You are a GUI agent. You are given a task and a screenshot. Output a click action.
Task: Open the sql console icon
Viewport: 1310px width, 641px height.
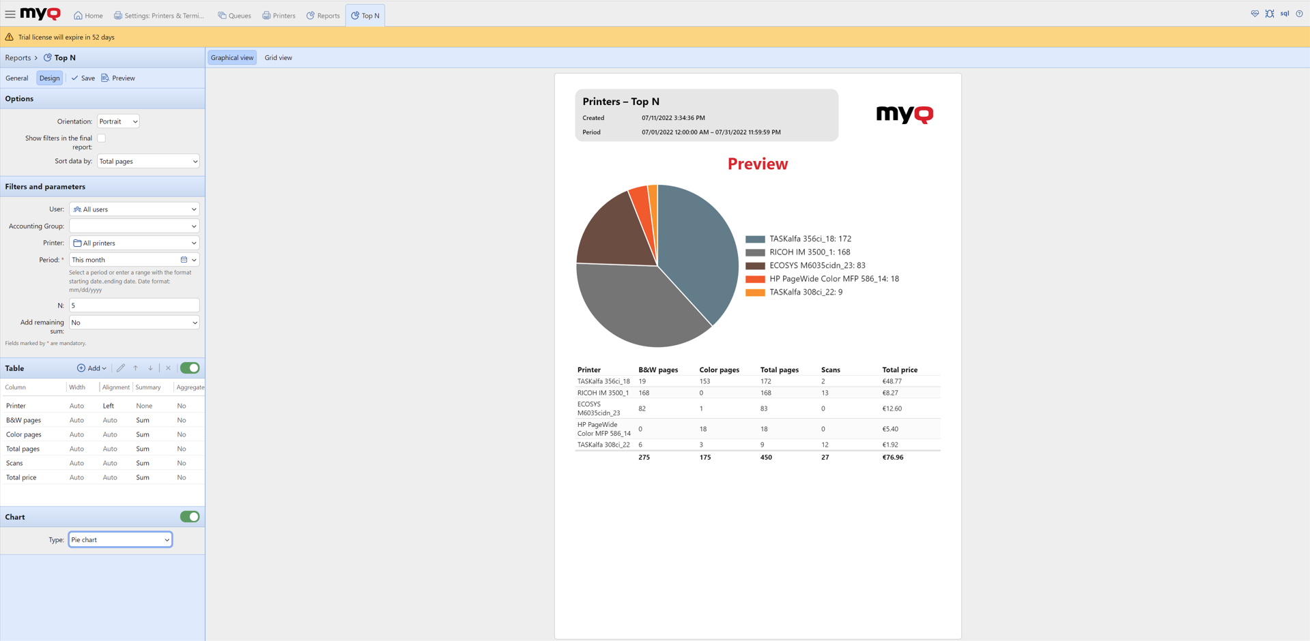point(1285,14)
